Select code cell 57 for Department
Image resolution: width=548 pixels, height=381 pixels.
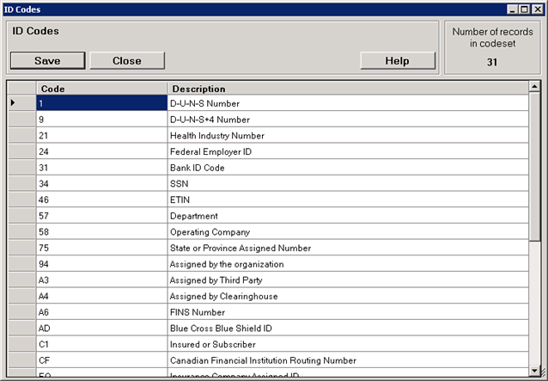click(101, 216)
